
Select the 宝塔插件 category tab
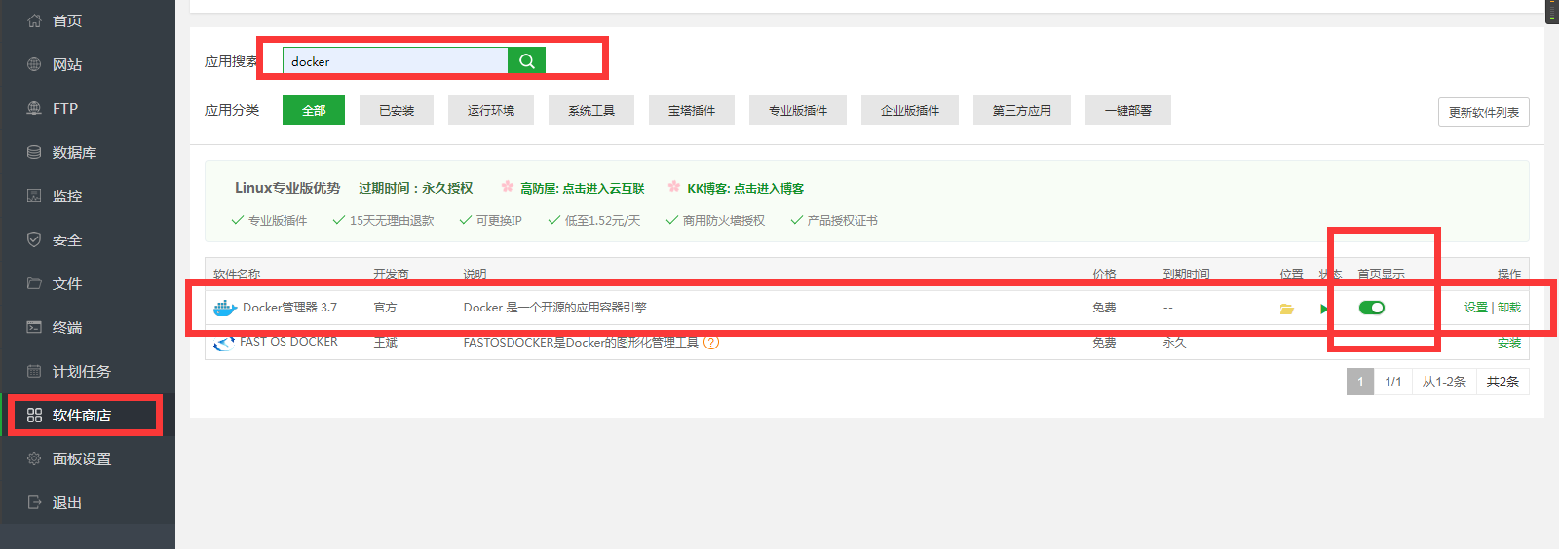tap(692, 110)
